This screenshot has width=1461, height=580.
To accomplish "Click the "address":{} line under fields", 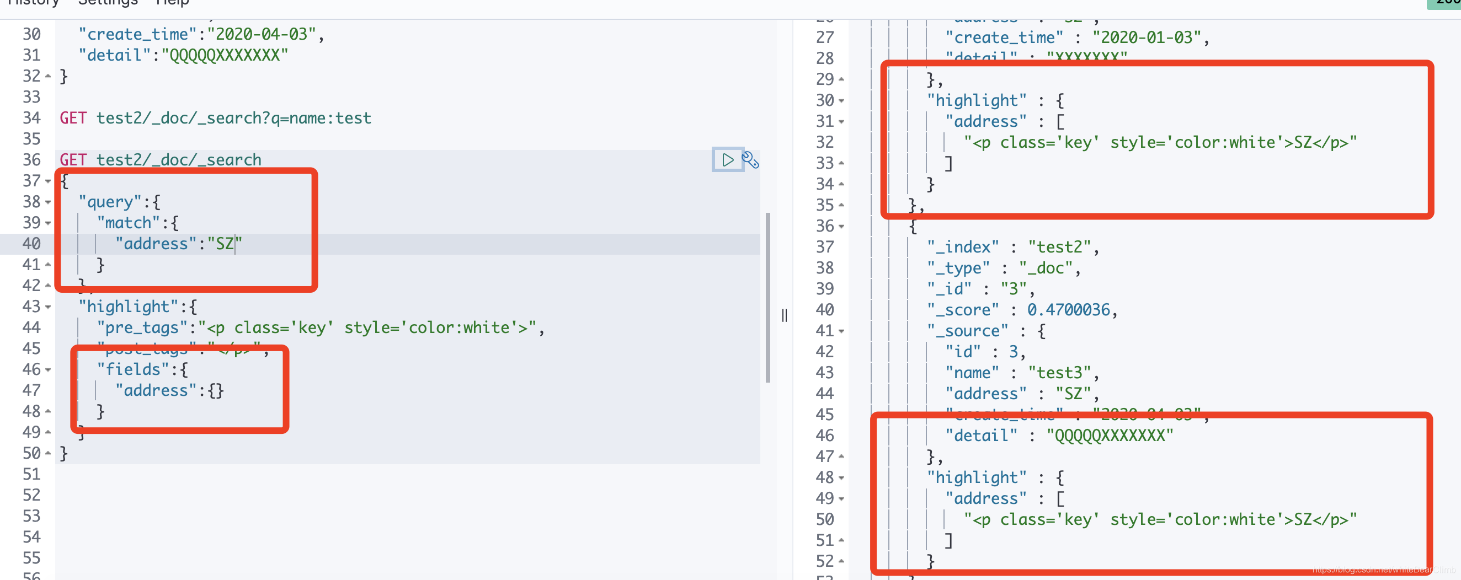I will 169,391.
